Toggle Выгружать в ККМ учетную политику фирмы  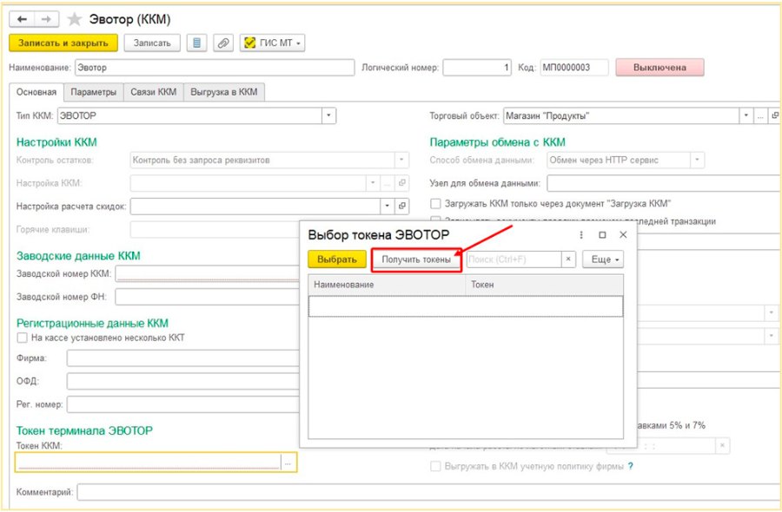[x=435, y=466]
